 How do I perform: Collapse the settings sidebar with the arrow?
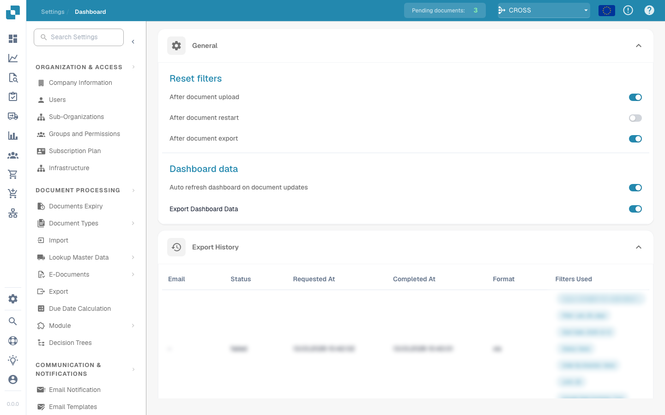pos(133,42)
